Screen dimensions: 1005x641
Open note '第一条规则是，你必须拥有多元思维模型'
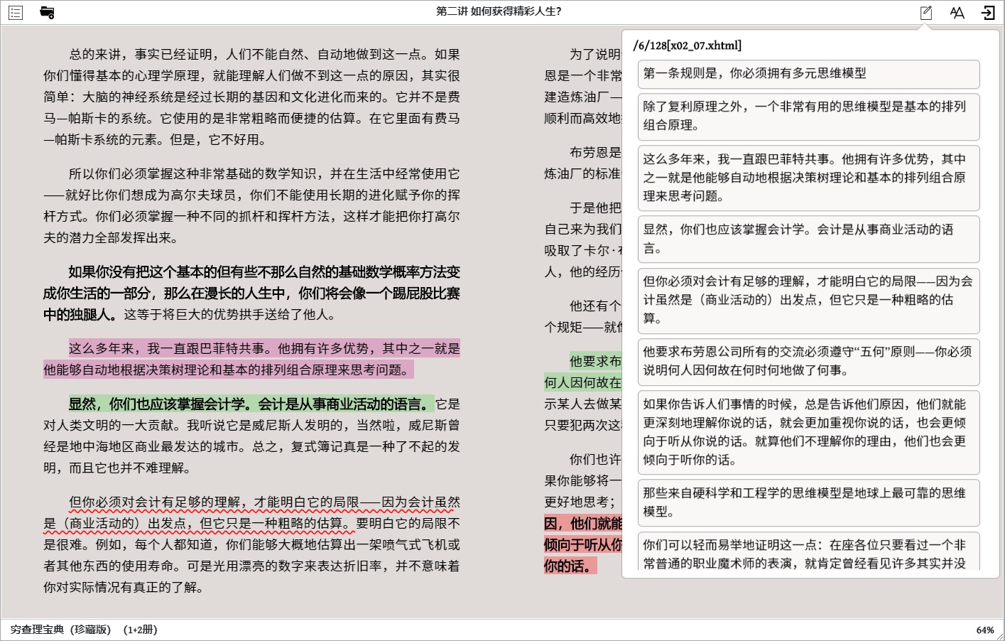pos(808,74)
